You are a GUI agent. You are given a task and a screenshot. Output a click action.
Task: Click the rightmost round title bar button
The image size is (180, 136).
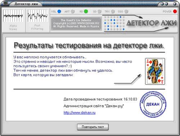[x=175, y=4]
